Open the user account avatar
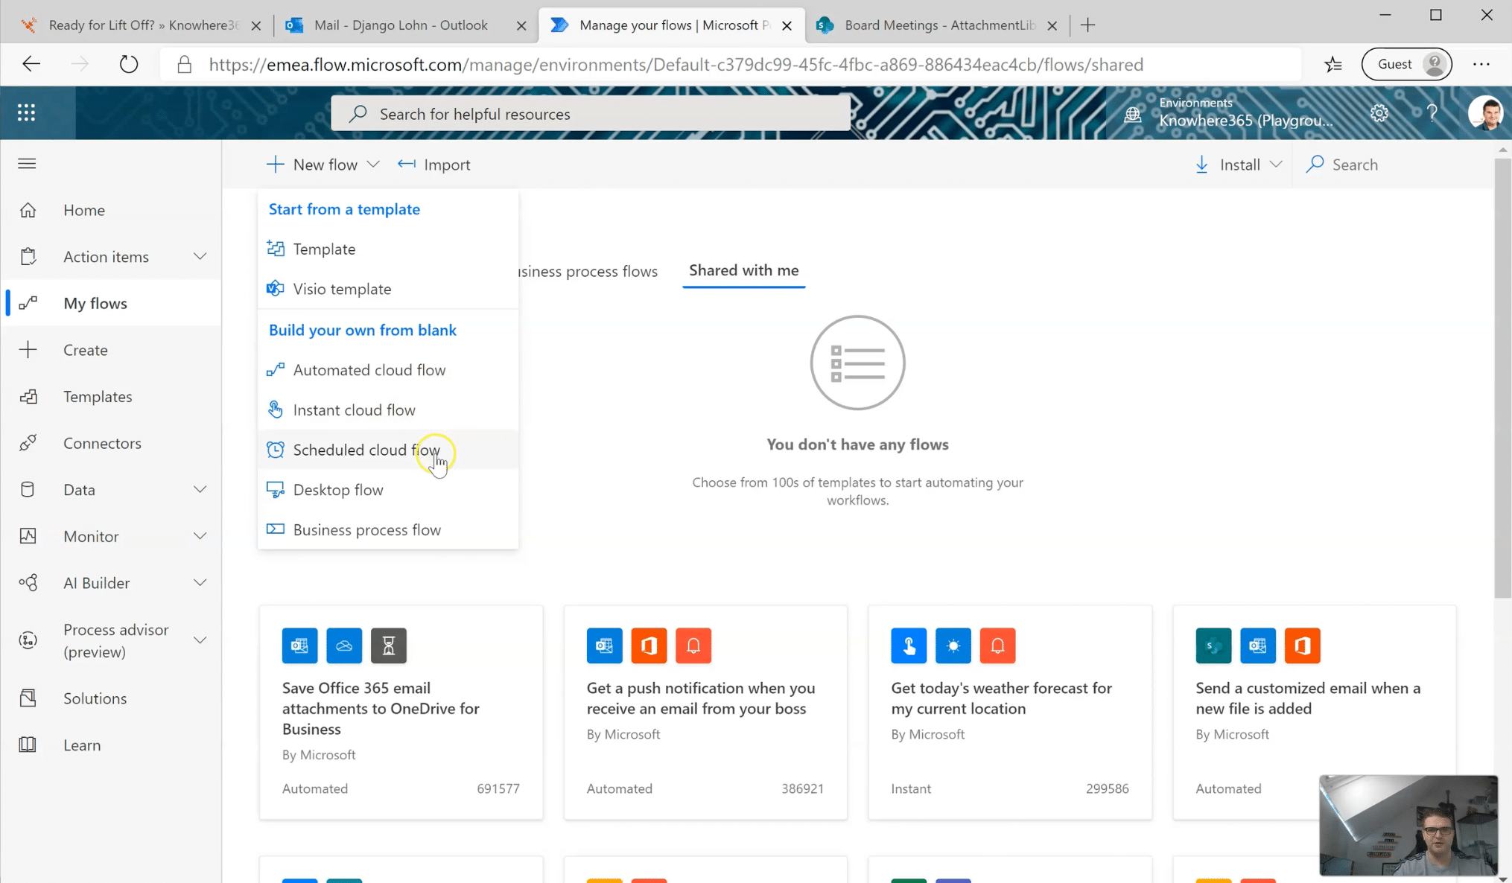 (x=1485, y=113)
